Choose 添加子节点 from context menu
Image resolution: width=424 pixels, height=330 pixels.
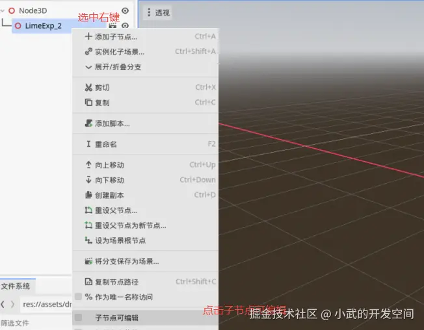tap(145, 36)
